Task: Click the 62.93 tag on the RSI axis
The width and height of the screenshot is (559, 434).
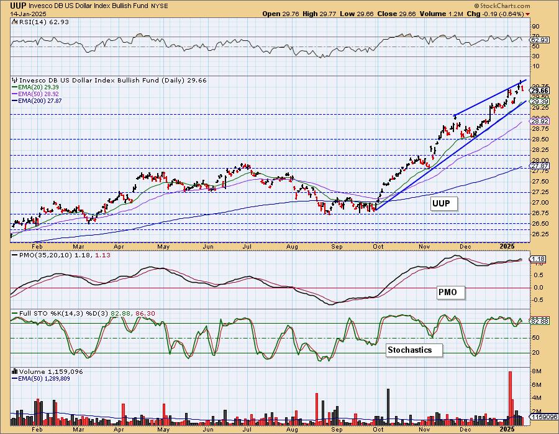Action: pyautogui.click(x=540, y=40)
